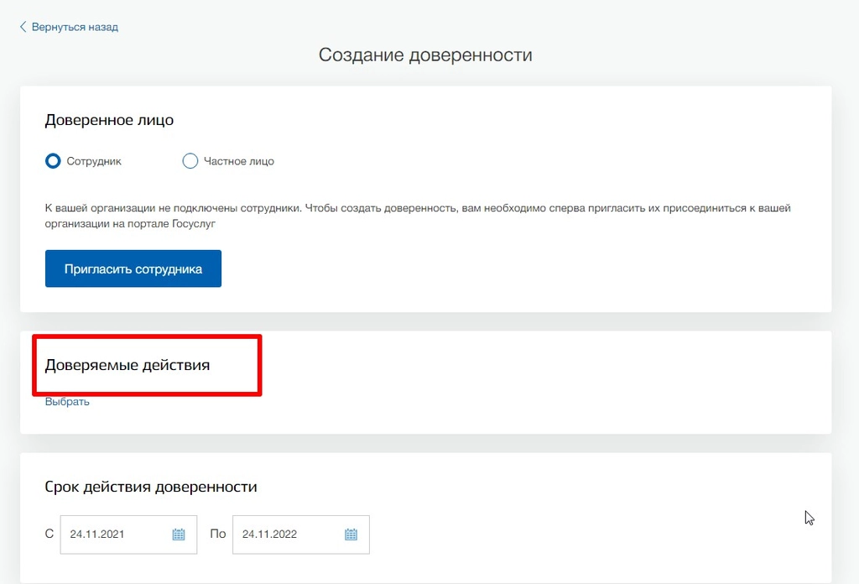Click the Создание доверенности page title
The image size is (859, 584).
coord(425,55)
